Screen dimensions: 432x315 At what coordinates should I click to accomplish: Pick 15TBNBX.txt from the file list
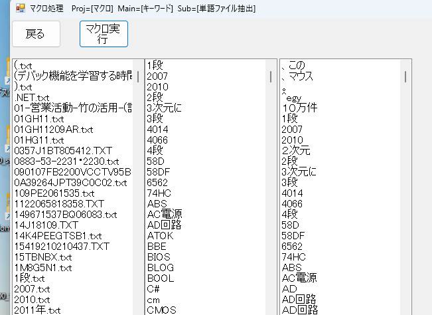43,257
